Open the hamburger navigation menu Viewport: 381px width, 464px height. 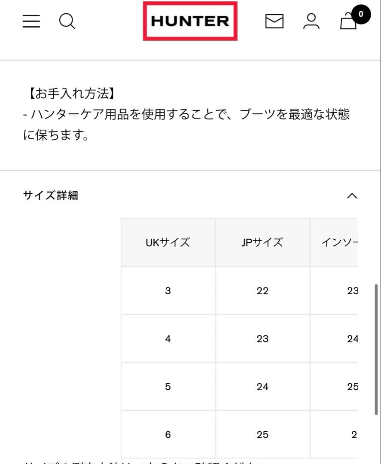(31, 21)
